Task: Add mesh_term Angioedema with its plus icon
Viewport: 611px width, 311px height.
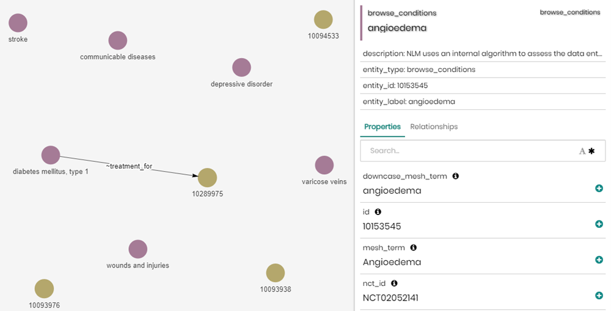Action: (x=599, y=260)
